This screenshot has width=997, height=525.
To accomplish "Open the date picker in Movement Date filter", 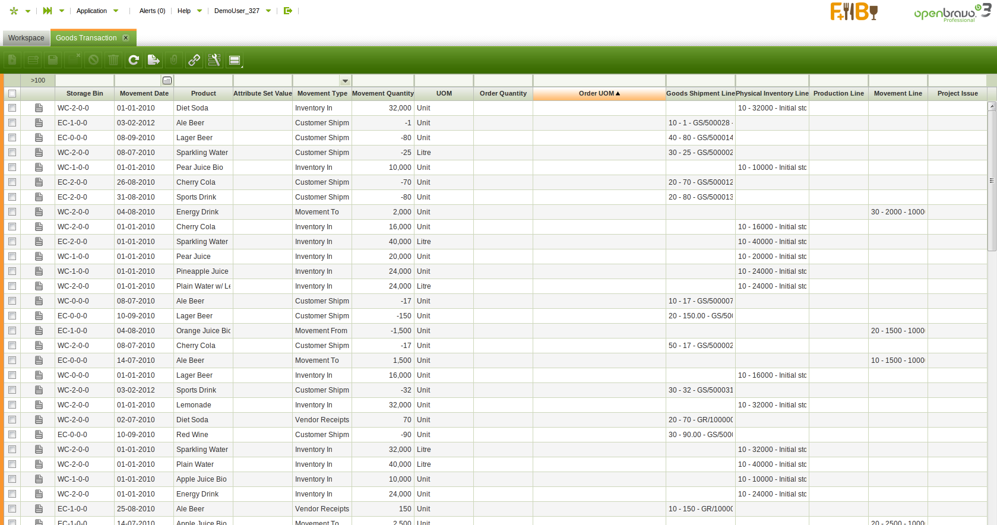I will coord(167,81).
